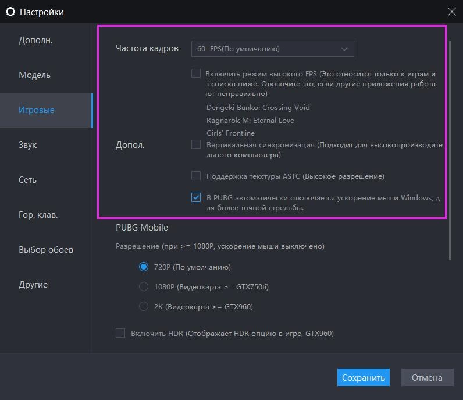Click the Girls' Frontline entry
This screenshot has height=400, width=463.
click(230, 133)
